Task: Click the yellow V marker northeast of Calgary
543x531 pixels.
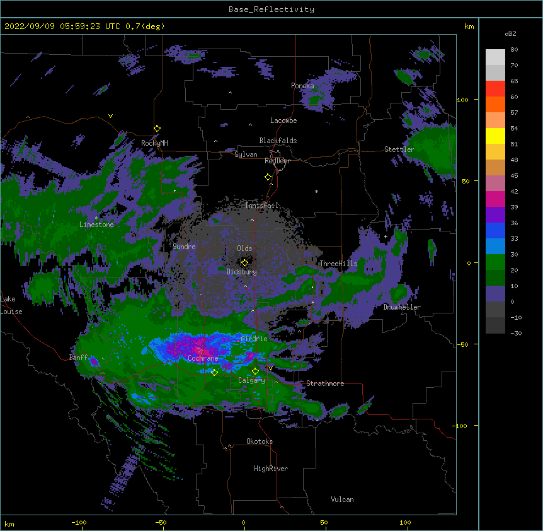Action: click(270, 368)
